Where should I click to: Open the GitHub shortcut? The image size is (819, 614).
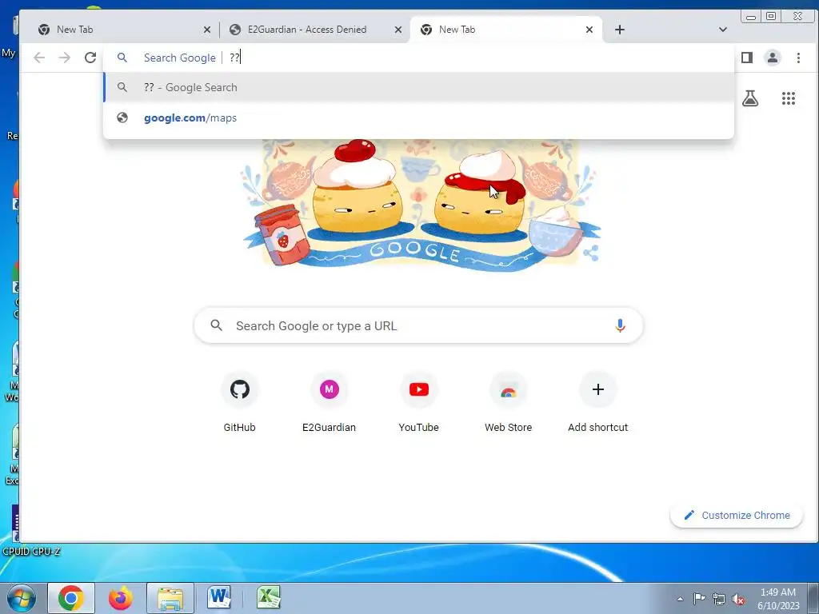(240, 403)
